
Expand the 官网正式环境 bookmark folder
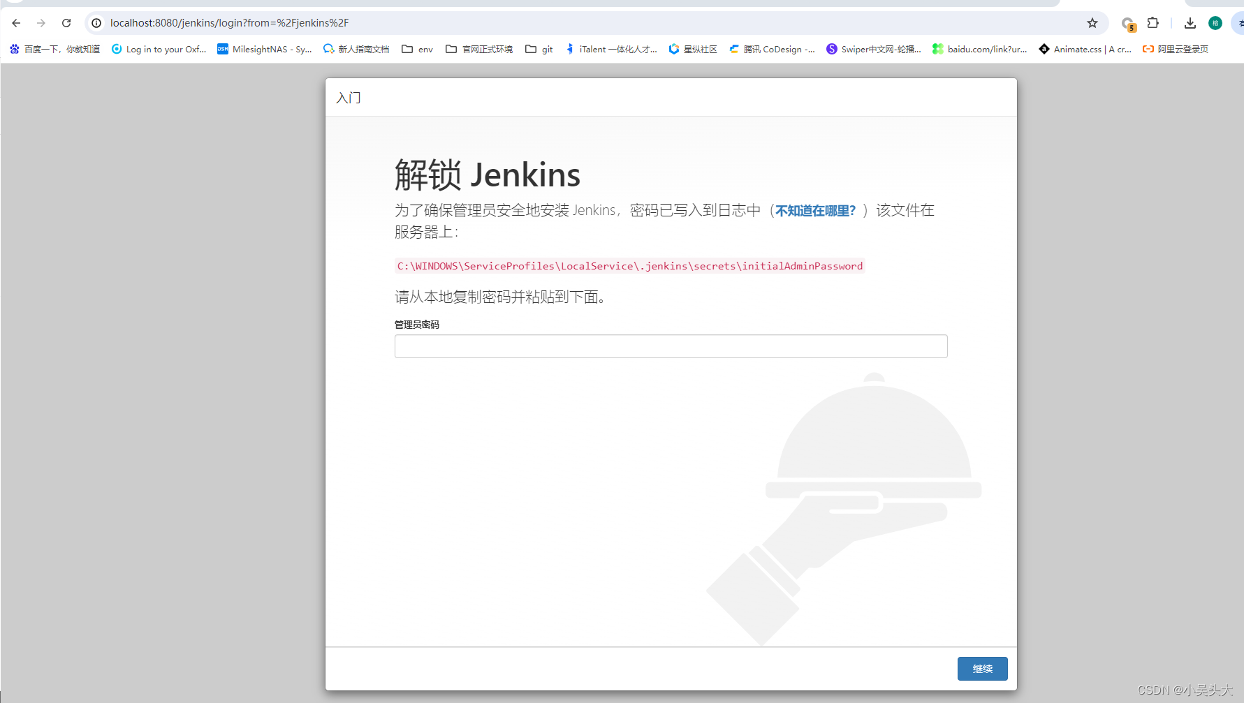[479, 49]
